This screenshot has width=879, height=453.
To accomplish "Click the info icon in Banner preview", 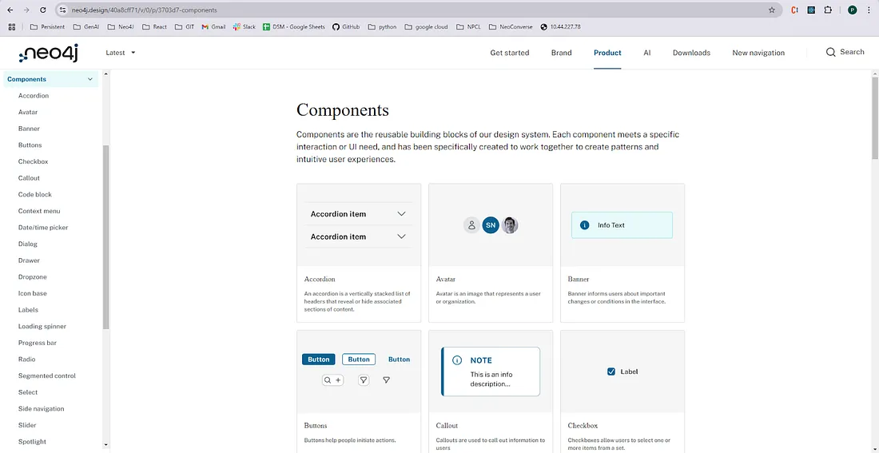I will [x=584, y=225].
